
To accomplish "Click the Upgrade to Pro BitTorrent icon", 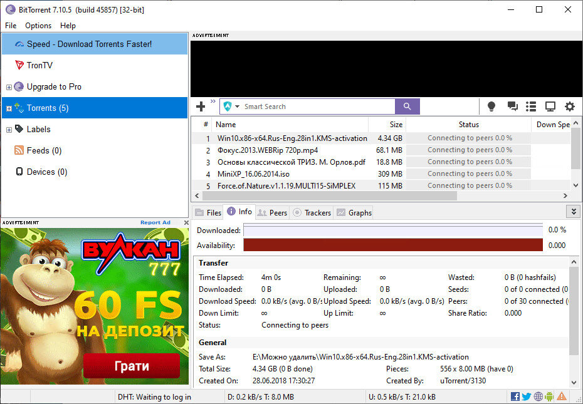I will pos(19,86).
